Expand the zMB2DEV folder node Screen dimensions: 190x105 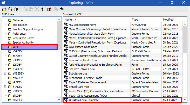(x=5, y=73)
